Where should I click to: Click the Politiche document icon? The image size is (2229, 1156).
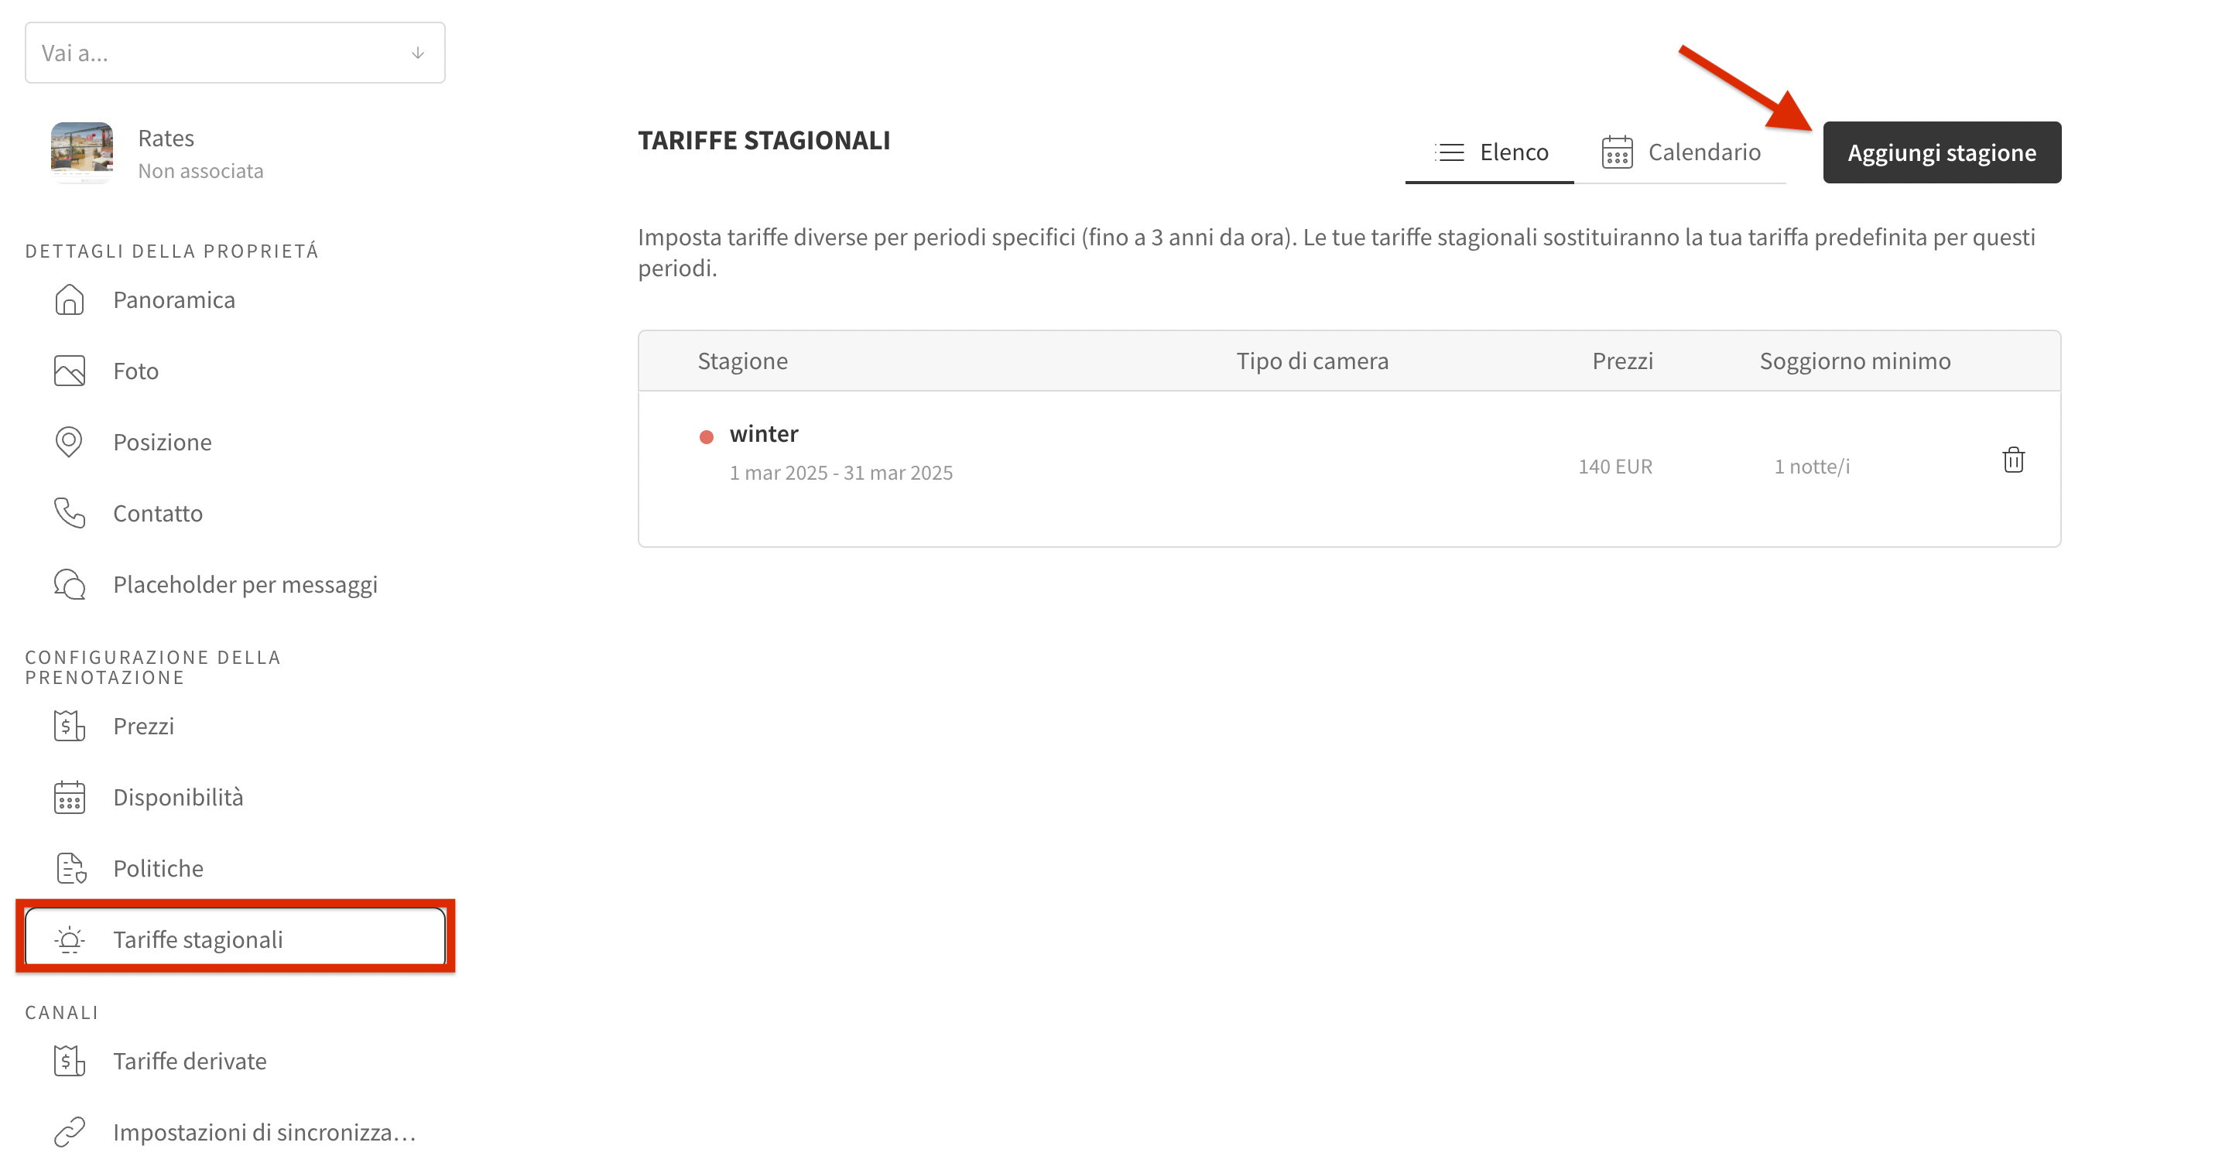pyautogui.click(x=69, y=868)
